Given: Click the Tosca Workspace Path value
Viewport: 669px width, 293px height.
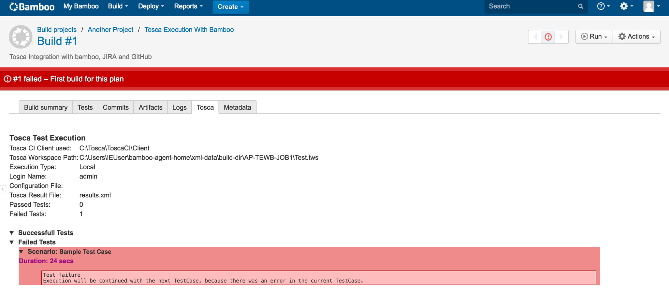Looking at the screenshot, I should (199, 158).
